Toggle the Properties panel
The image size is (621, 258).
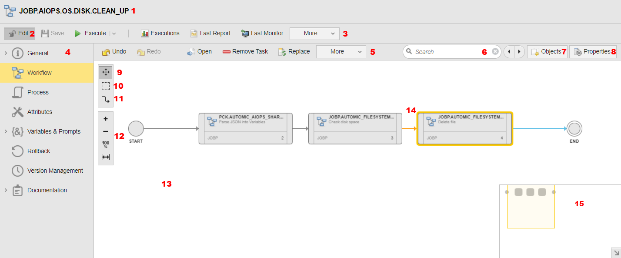click(x=592, y=52)
